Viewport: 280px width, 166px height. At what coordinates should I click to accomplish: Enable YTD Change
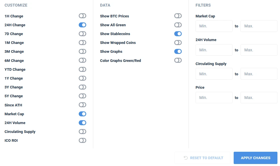[82, 69]
